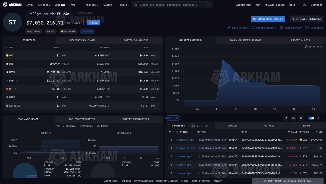The image size is (326, 184).
Task: Click the save disk icon above transfers
Action: coord(301,118)
